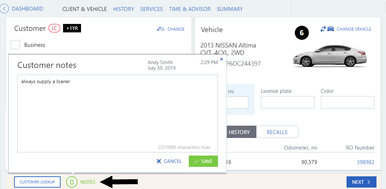Click the Change Vehicle swap icon
Viewport: 386px width, 189px height.
point(327,29)
